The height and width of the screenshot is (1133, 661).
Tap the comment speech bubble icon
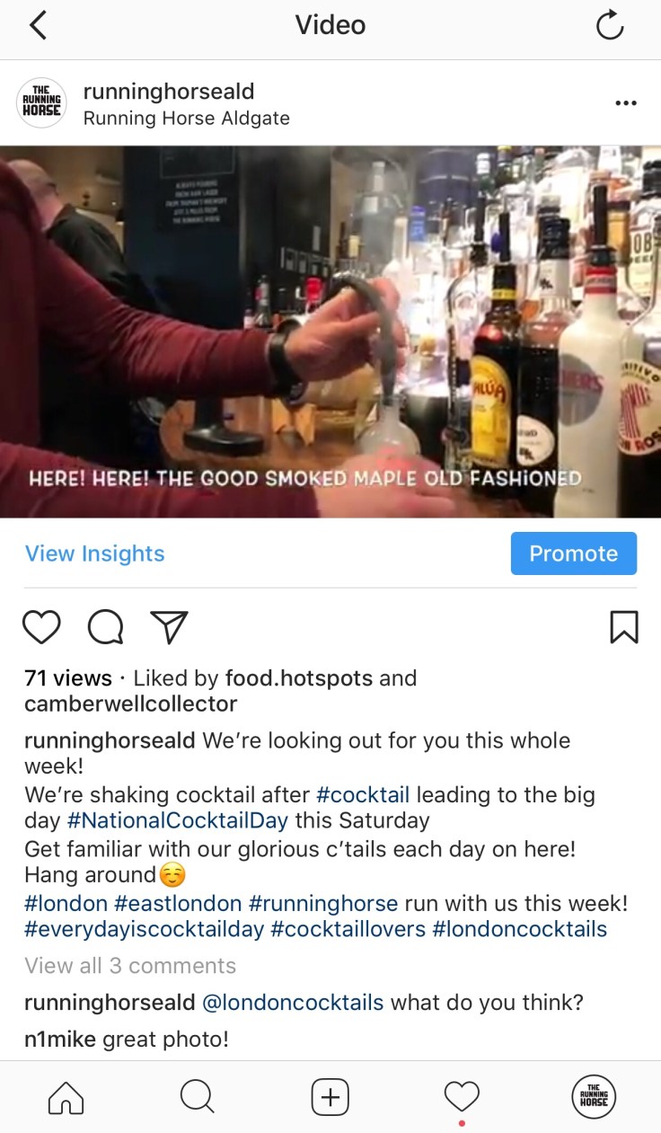pyautogui.click(x=105, y=627)
